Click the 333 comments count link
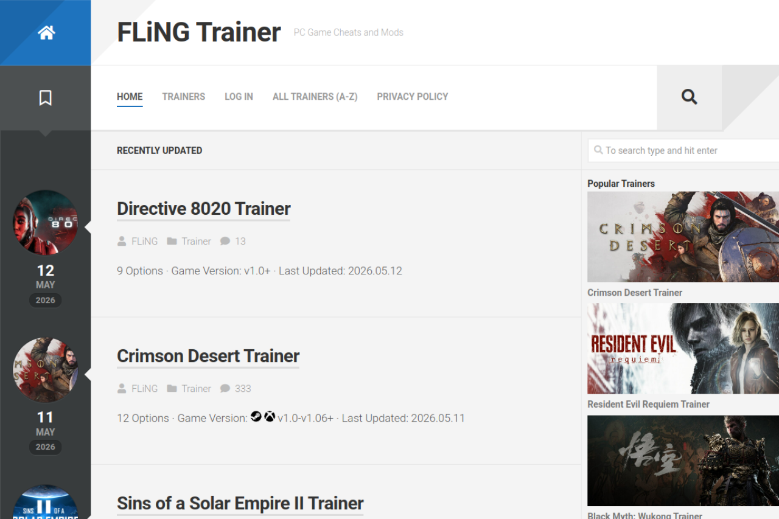779x519 pixels. tap(243, 388)
